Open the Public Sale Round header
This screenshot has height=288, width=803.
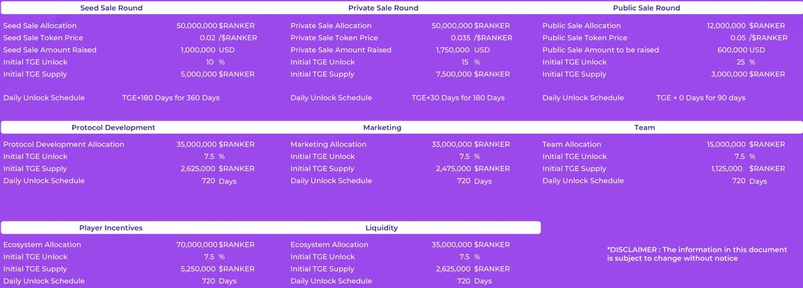coord(646,8)
